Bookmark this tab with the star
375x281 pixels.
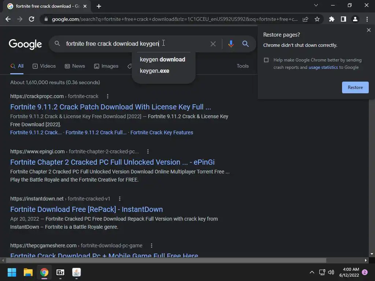[x=317, y=19]
